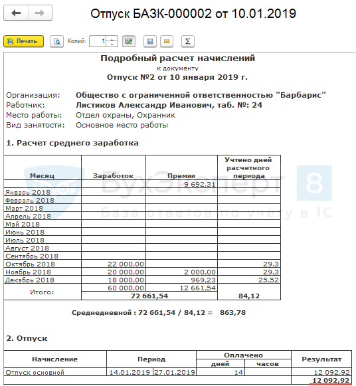The image size is (356, 386).
Task: Select the average daily value 863,78
Action: point(232,313)
